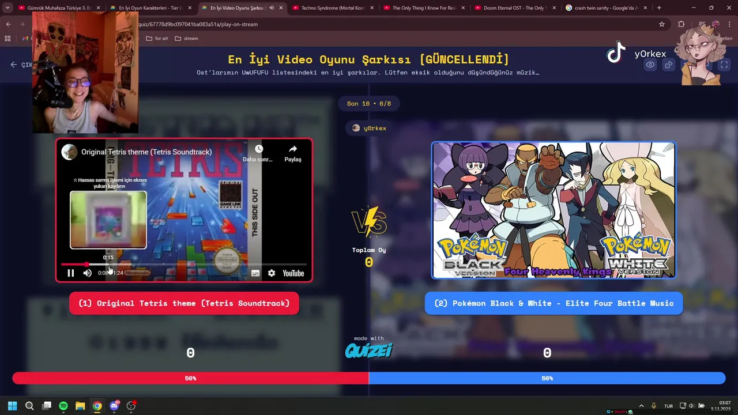Click the Son 16 round indicator

(369, 104)
